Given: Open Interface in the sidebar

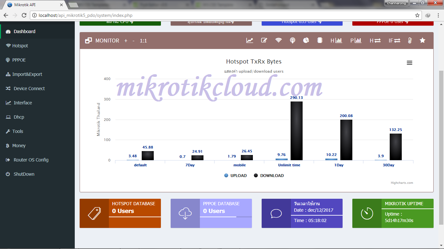Looking at the screenshot, I should 37,103.
